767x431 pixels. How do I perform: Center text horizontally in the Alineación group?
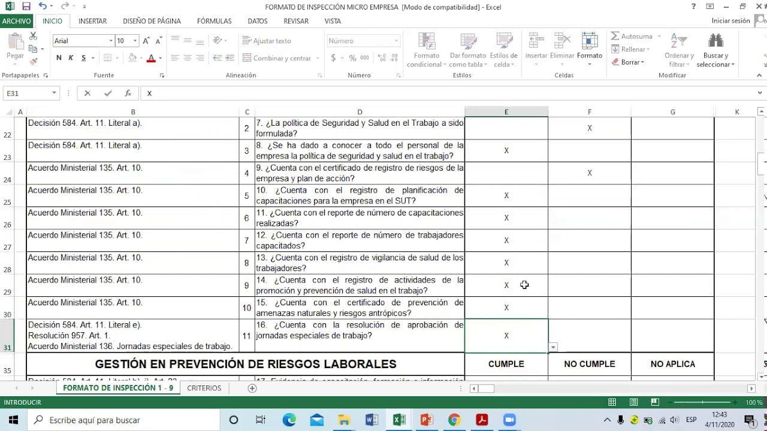188,58
